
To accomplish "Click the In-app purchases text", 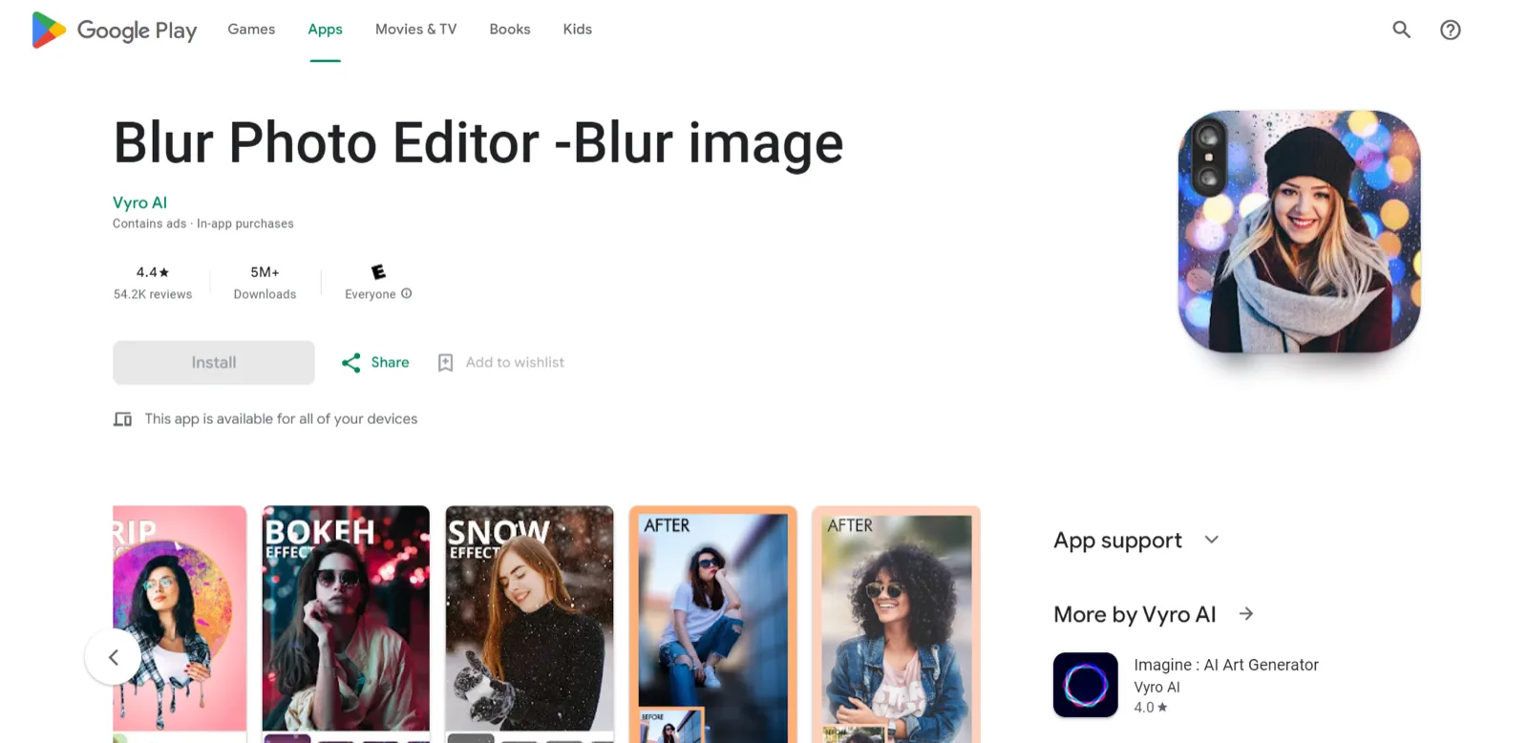I will coord(245,223).
